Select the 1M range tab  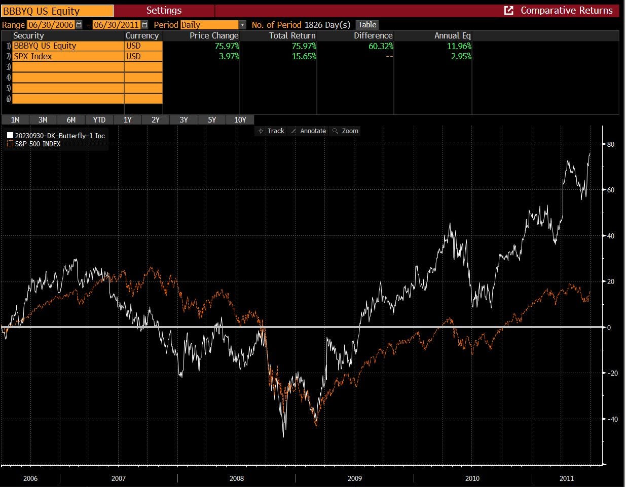[15, 120]
